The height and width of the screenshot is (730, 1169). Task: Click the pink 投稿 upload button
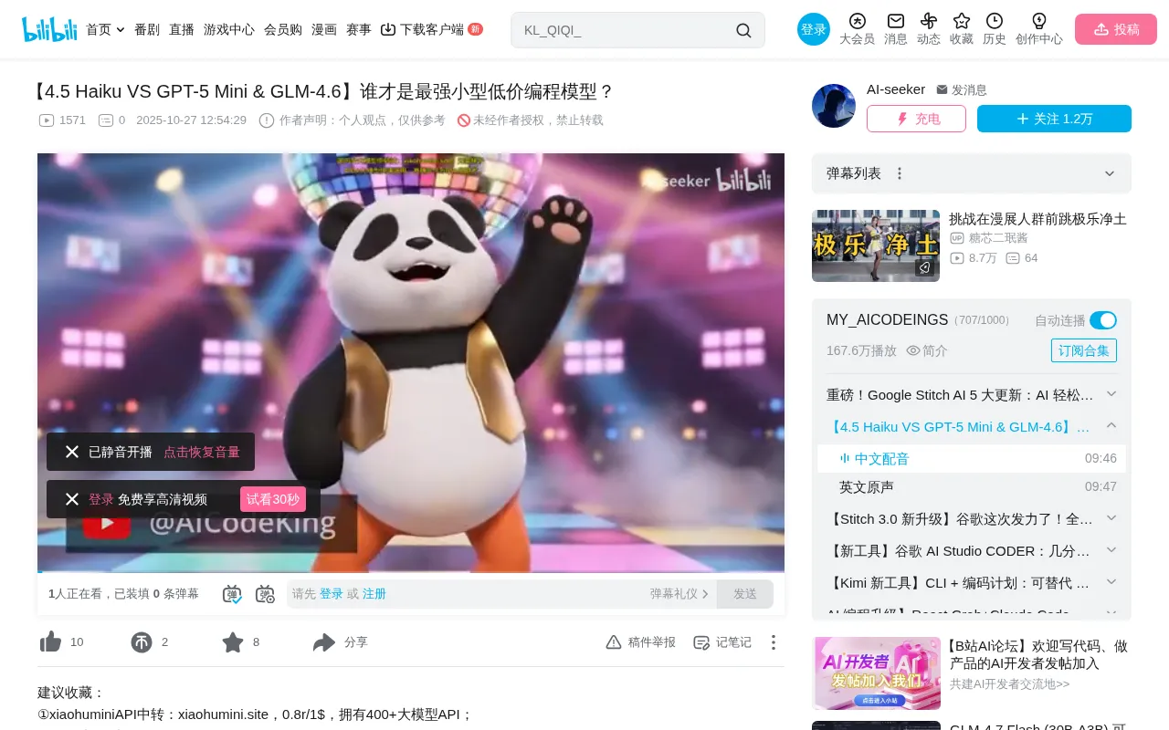tap(1116, 29)
